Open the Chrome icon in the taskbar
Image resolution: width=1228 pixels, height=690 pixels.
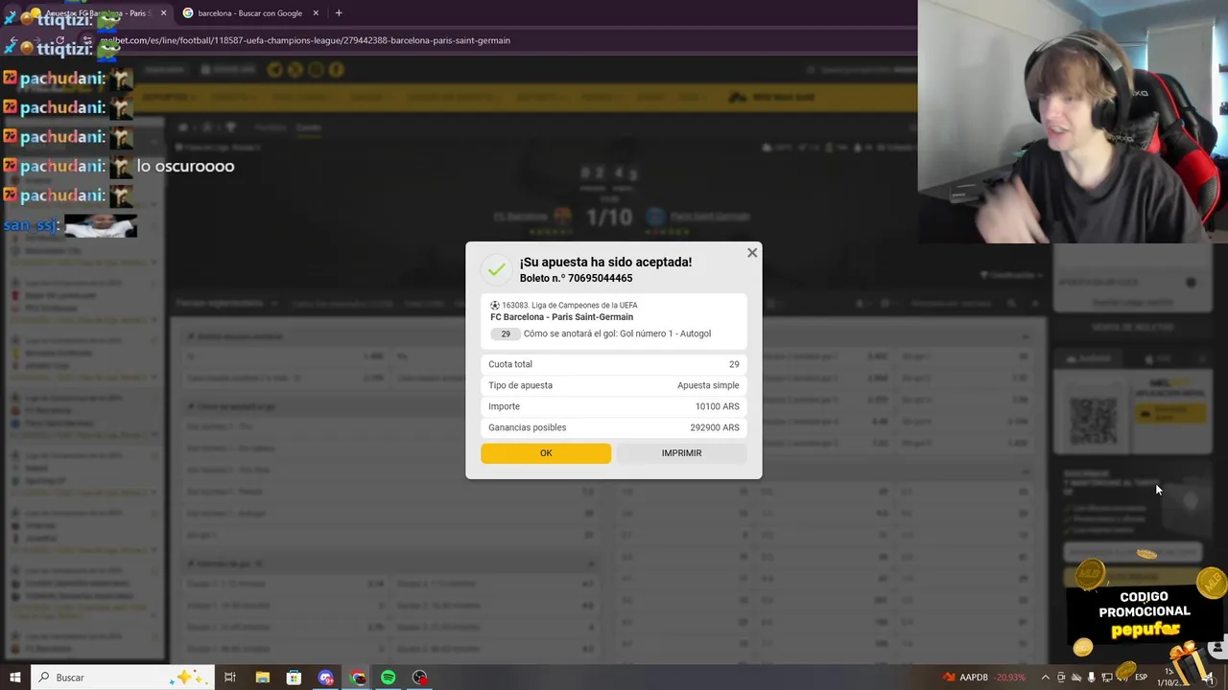pos(358,678)
